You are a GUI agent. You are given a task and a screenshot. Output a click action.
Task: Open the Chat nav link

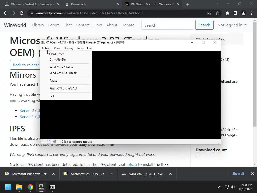(68, 25)
